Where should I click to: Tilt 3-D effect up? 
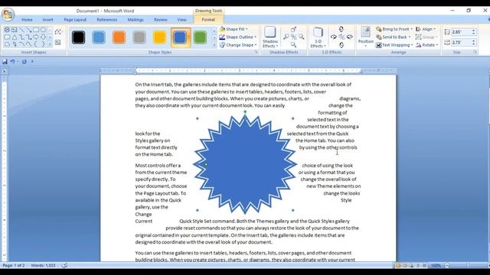[341, 29]
